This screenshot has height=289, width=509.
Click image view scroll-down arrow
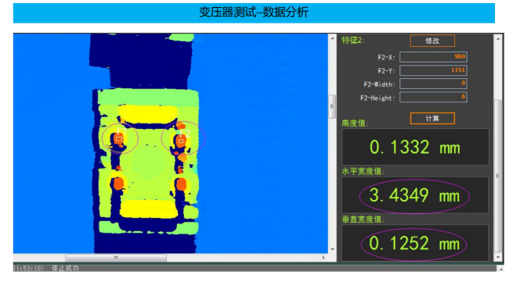pos(332,249)
